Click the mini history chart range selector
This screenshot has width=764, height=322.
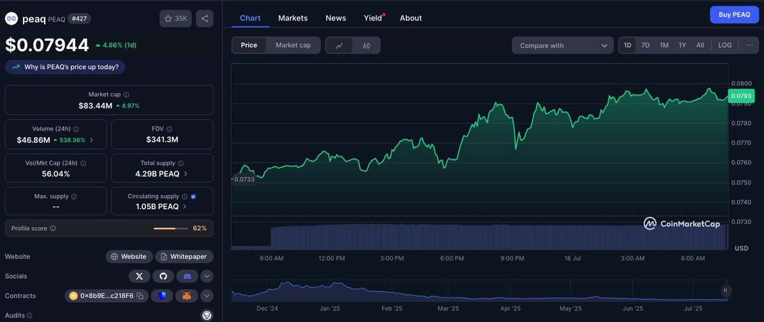(x=479, y=290)
